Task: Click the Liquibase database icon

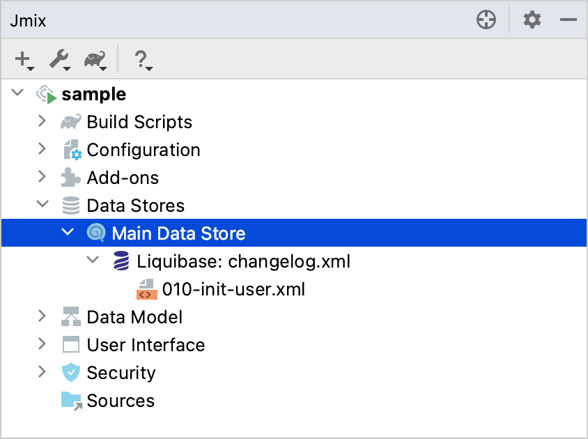Action: (x=121, y=261)
